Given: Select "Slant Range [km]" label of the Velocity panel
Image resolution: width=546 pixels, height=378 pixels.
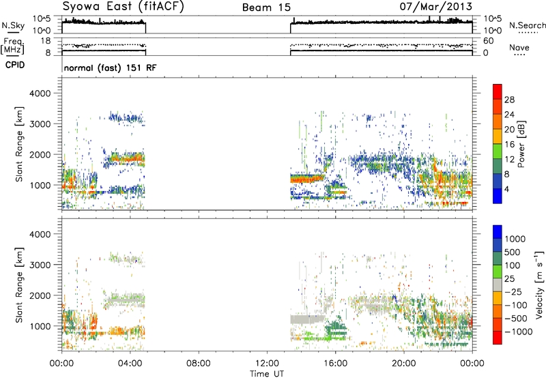Looking at the screenshot, I should pos(19,285).
